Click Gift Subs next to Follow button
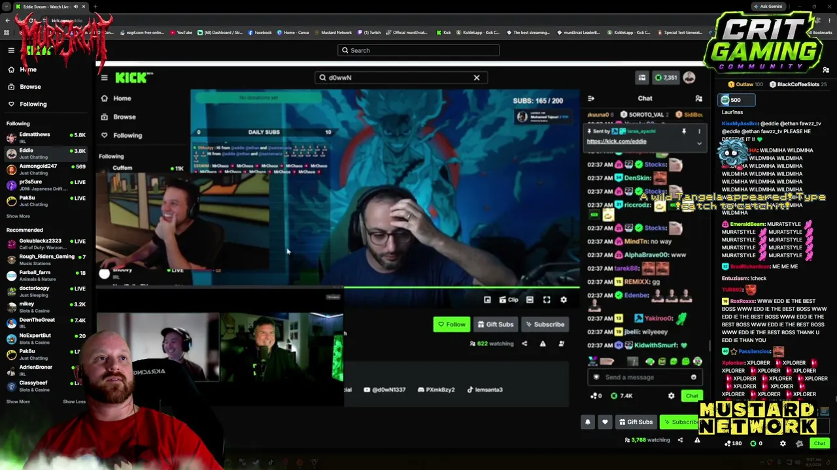The height and width of the screenshot is (470, 837). pos(495,324)
